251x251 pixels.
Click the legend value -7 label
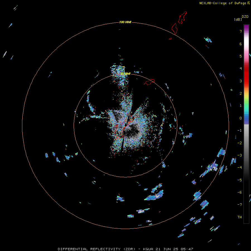[x=240, y=205]
